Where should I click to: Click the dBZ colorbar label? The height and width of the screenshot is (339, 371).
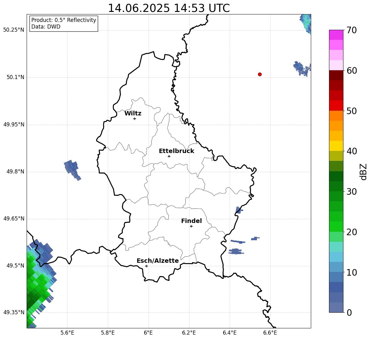point(363,172)
